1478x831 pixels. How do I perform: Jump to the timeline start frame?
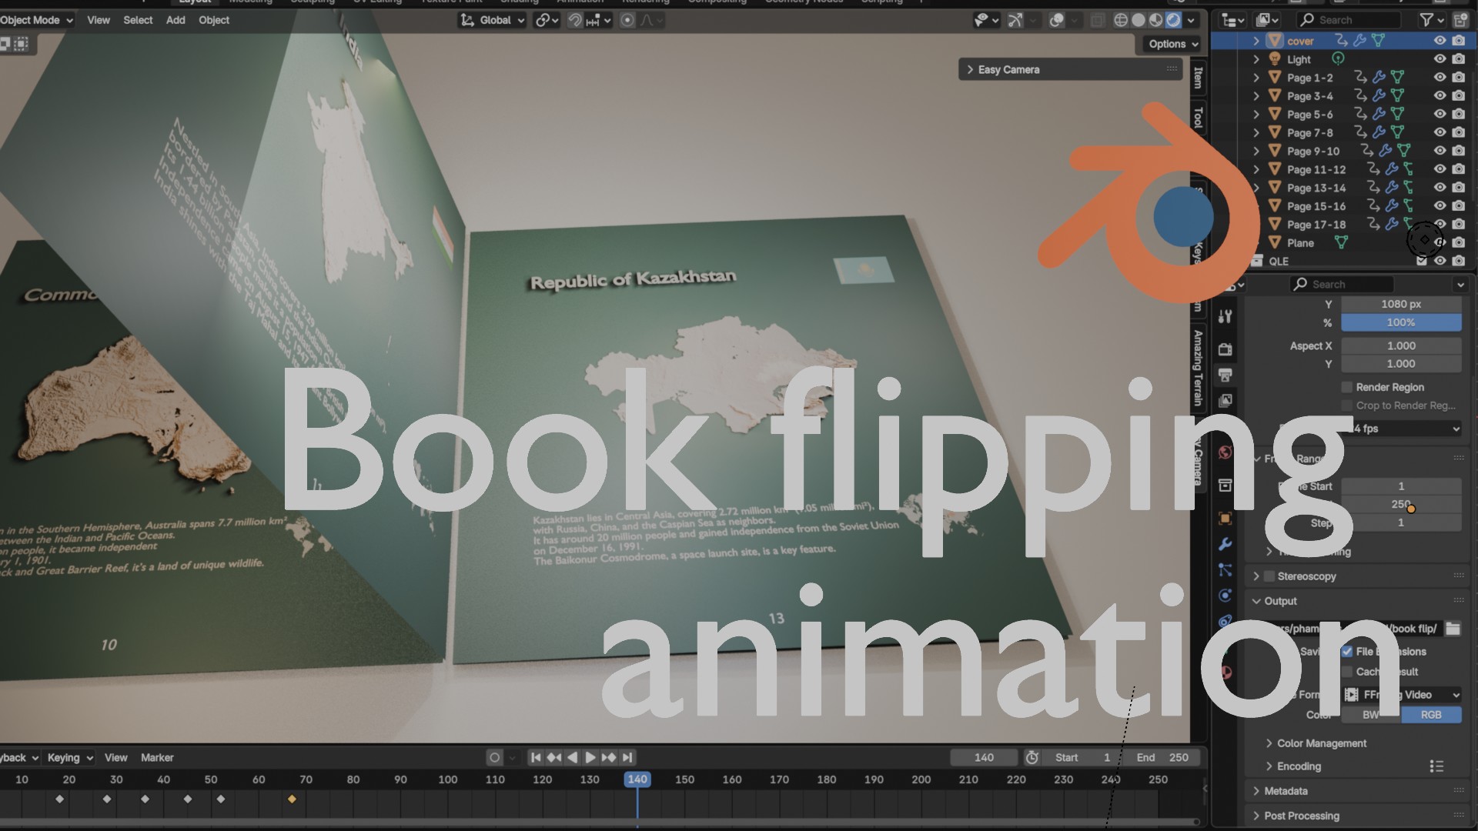coord(536,758)
